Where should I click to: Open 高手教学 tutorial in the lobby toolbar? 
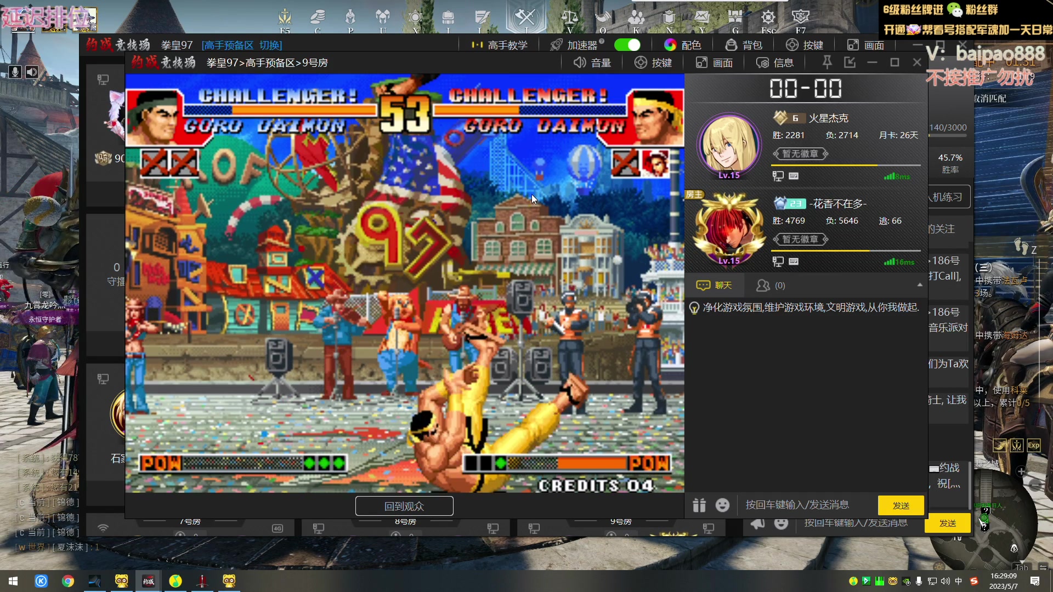(x=500, y=45)
